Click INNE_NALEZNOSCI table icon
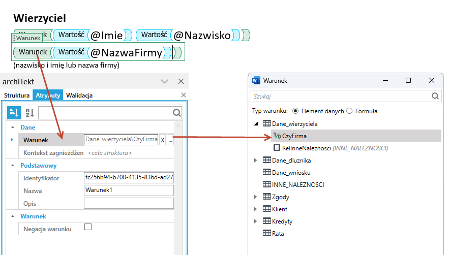 266,184
